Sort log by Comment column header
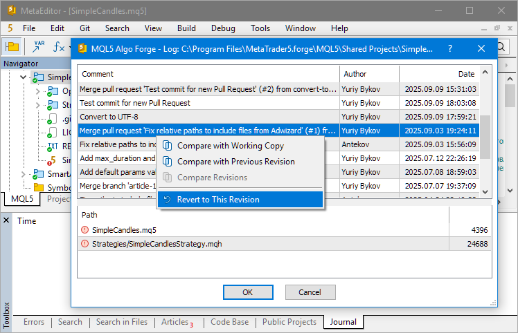The width and height of the screenshot is (518, 333). (208, 74)
